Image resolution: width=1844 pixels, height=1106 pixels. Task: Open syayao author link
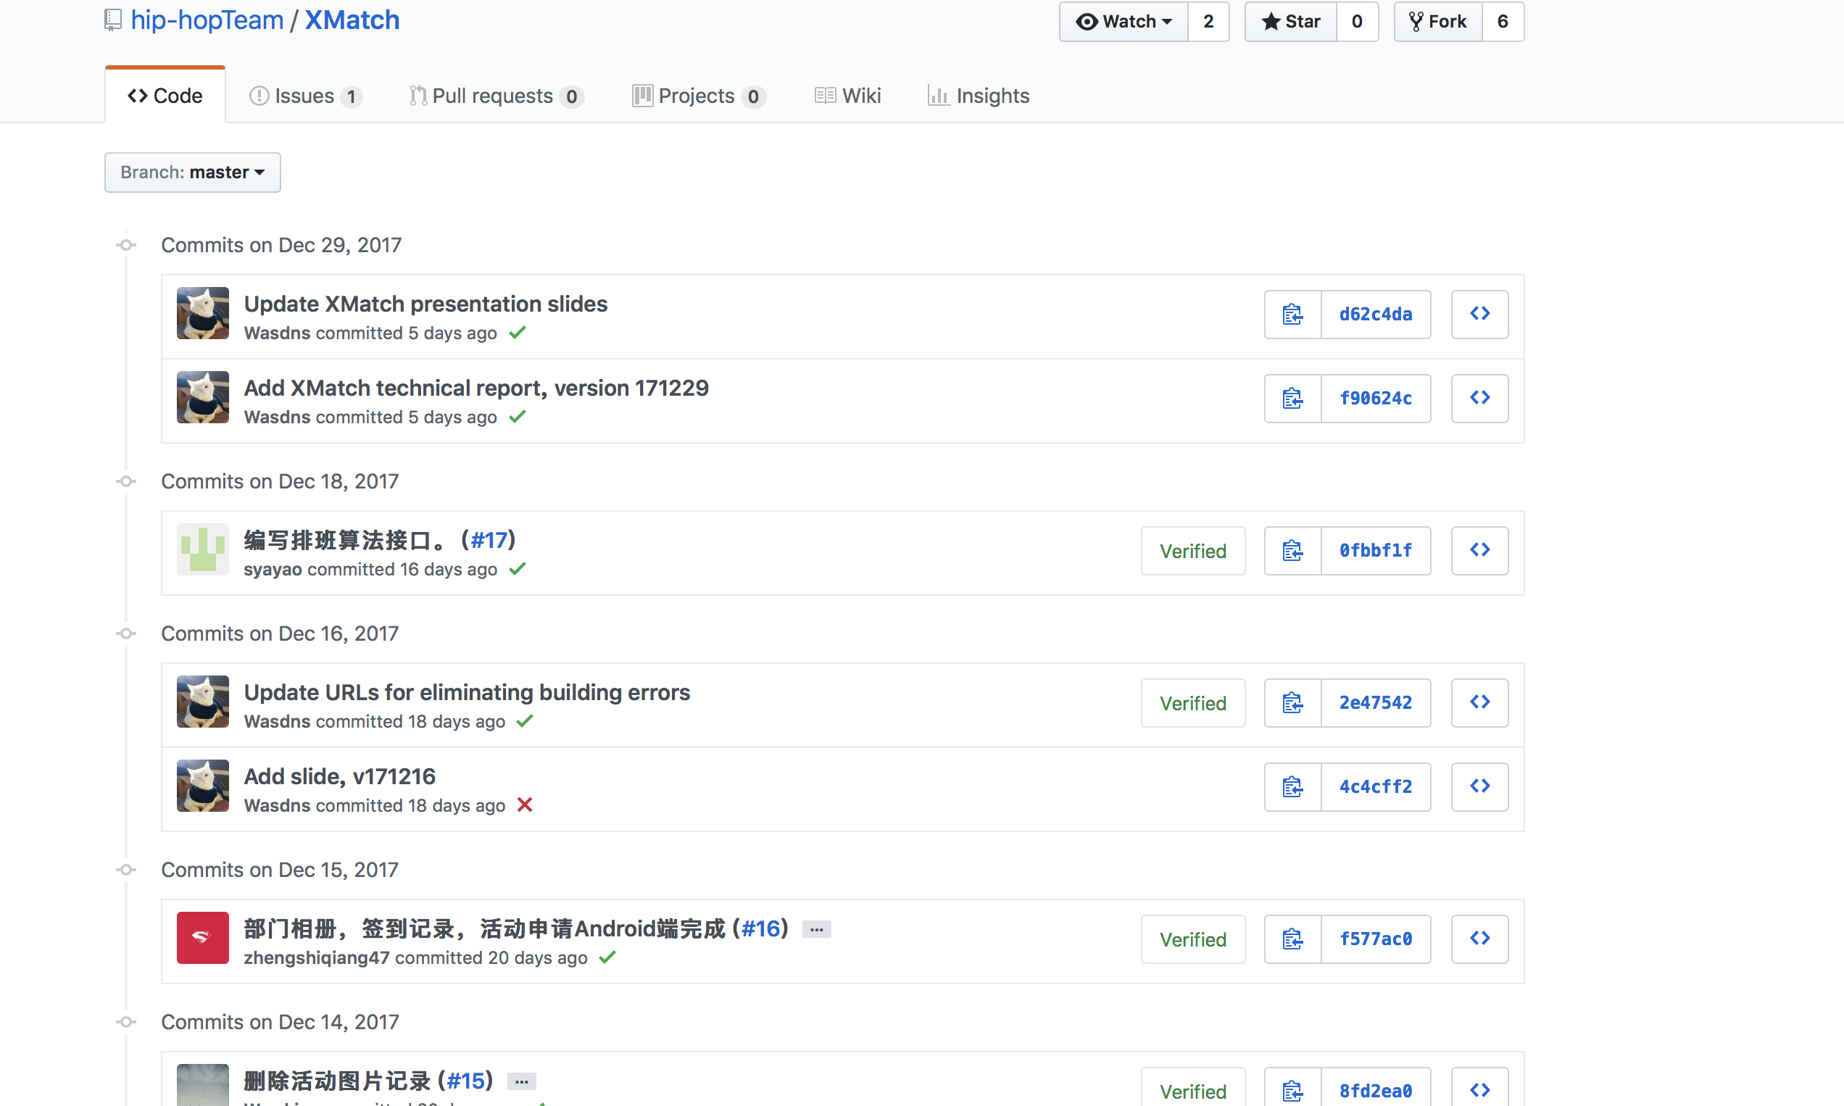(273, 570)
